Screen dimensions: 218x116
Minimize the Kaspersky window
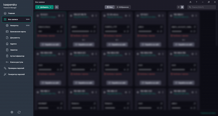pos(203,2)
